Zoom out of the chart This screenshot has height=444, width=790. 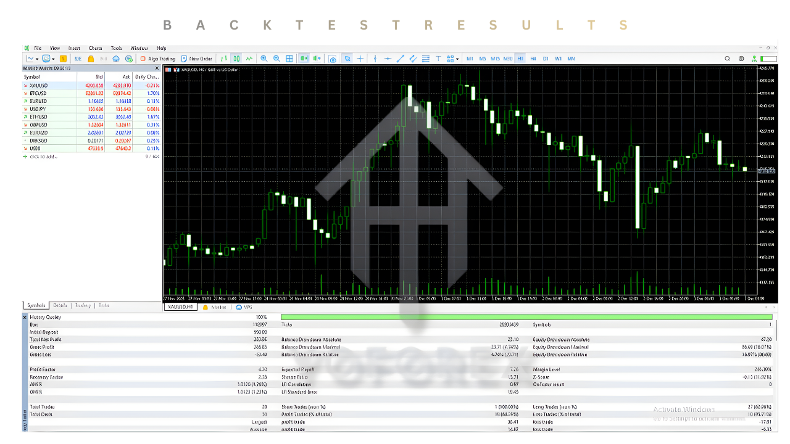coord(276,59)
